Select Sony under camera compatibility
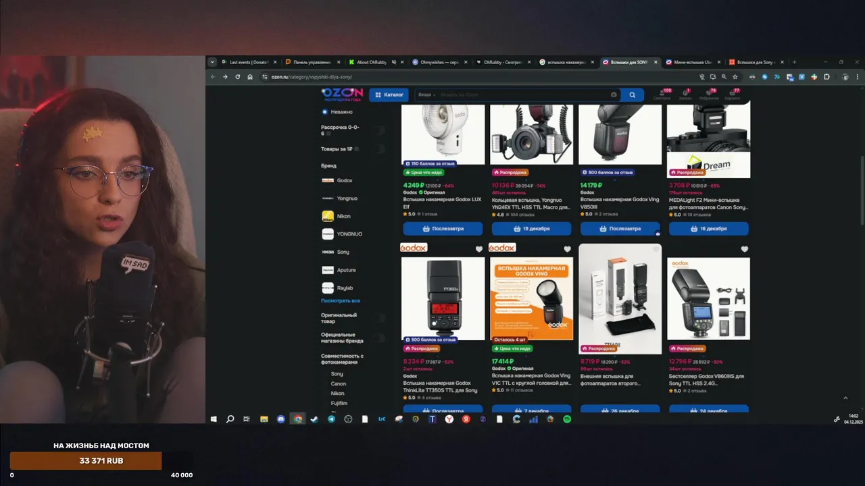The height and width of the screenshot is (486, 865). click(337, 374)
